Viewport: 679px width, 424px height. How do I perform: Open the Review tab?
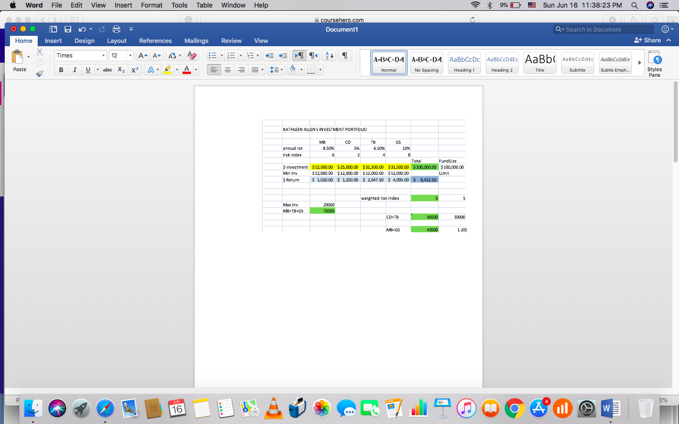[231, 41]
